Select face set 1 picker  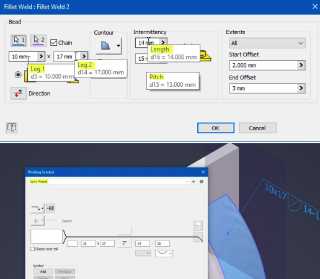click(19, 40)
